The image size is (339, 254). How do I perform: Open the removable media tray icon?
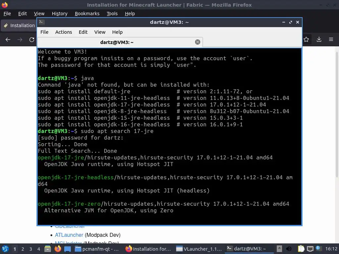click(279, 249)
